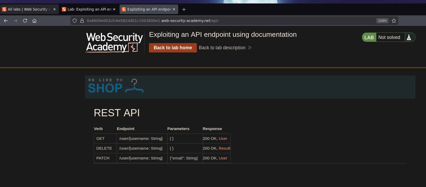Viewport: 426px width, 187px height.
Task: Click the green LAB badge
Action: click(369, 37)
